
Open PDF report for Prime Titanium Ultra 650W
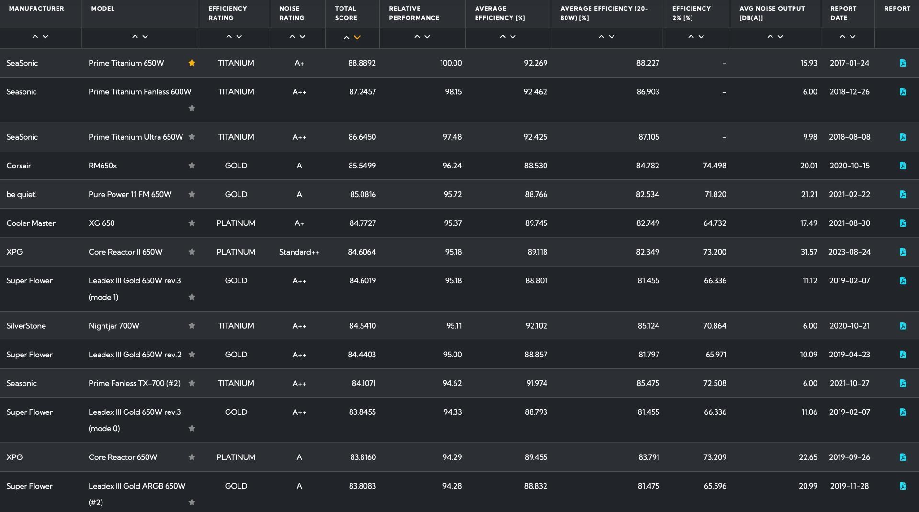[x=903, y=137]
